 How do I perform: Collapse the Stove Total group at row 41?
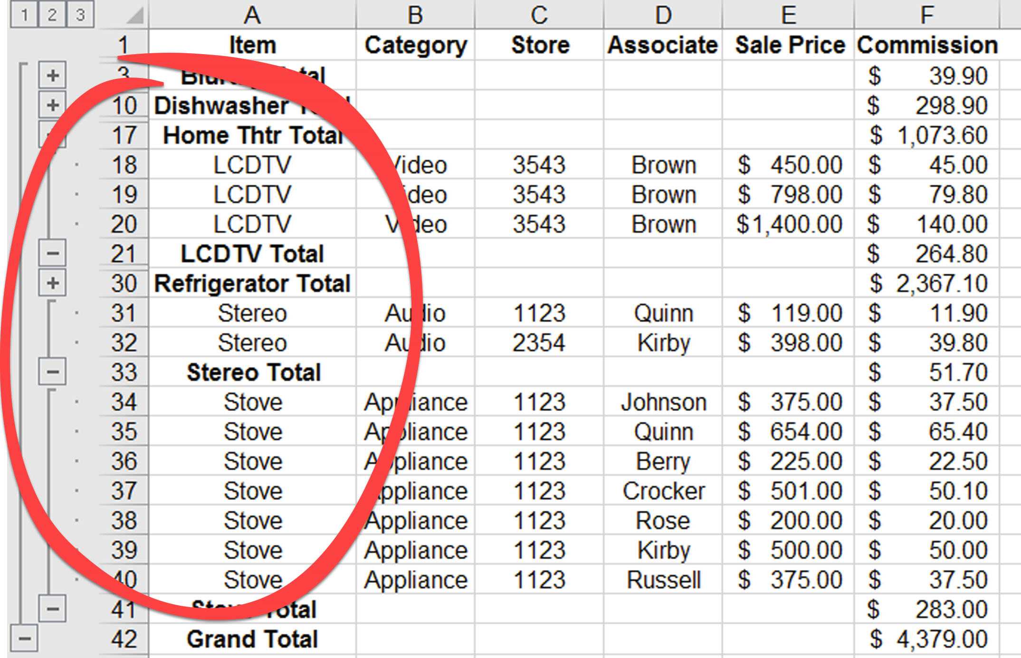coord(53,609)
